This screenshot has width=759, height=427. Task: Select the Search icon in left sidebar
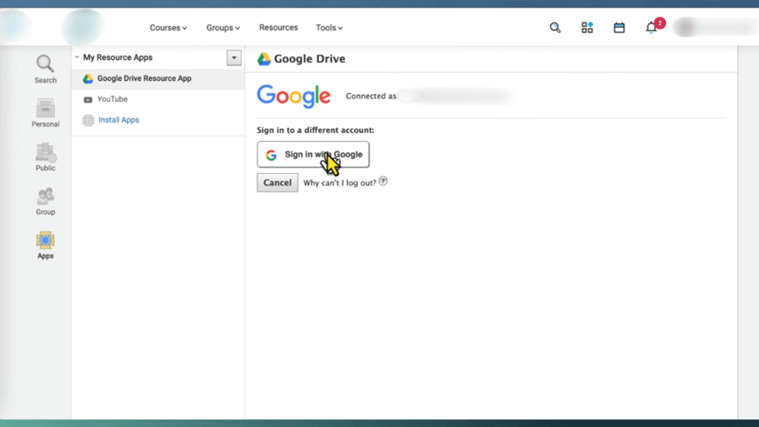click(x=45, y=70)
